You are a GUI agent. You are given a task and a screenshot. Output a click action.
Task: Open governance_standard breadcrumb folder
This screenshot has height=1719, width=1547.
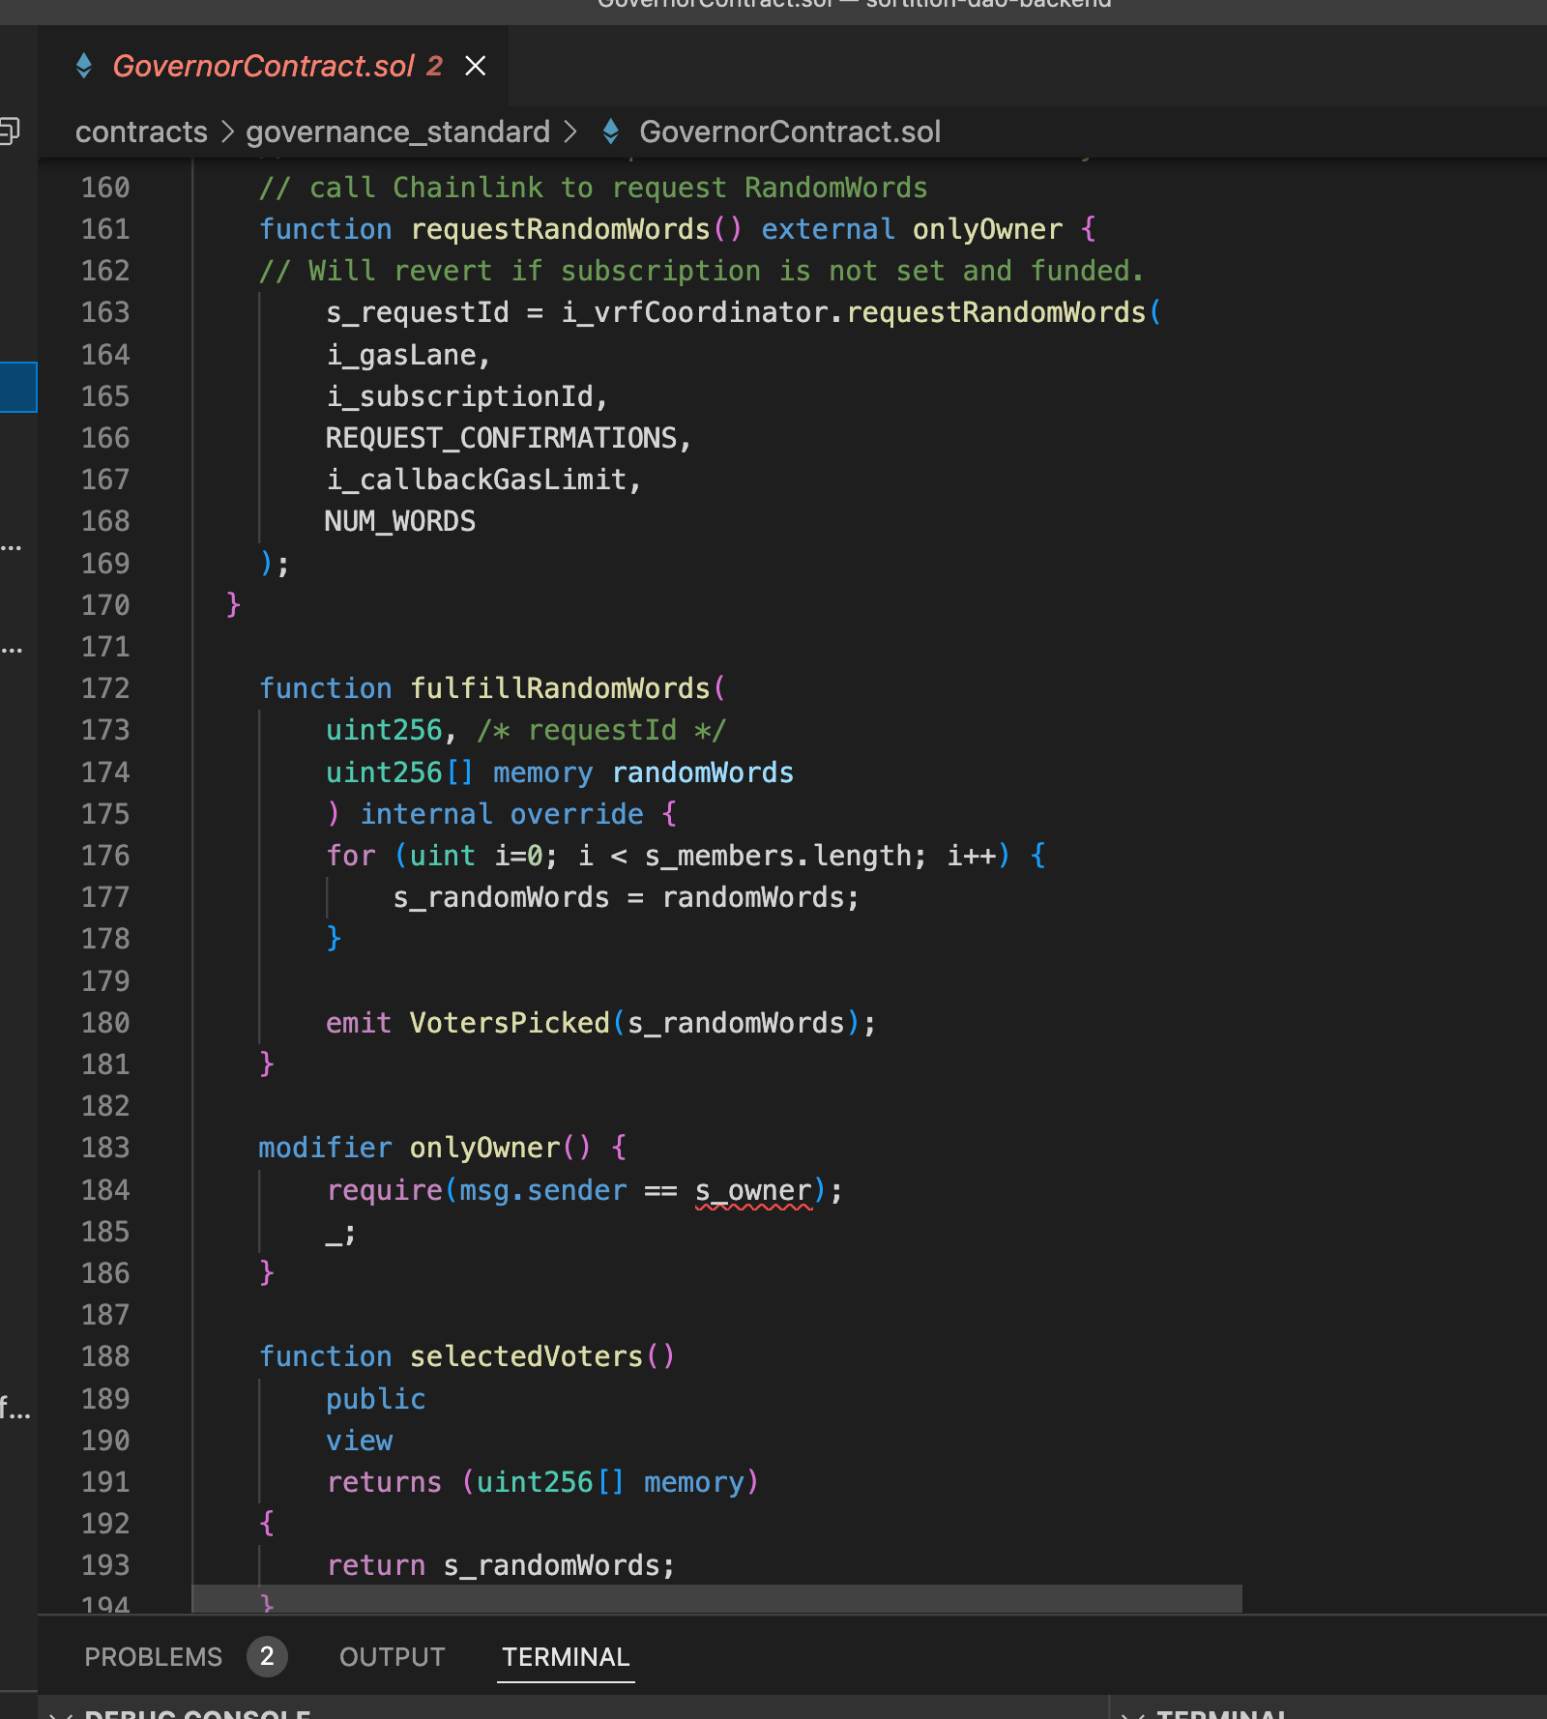click(397, 131)
